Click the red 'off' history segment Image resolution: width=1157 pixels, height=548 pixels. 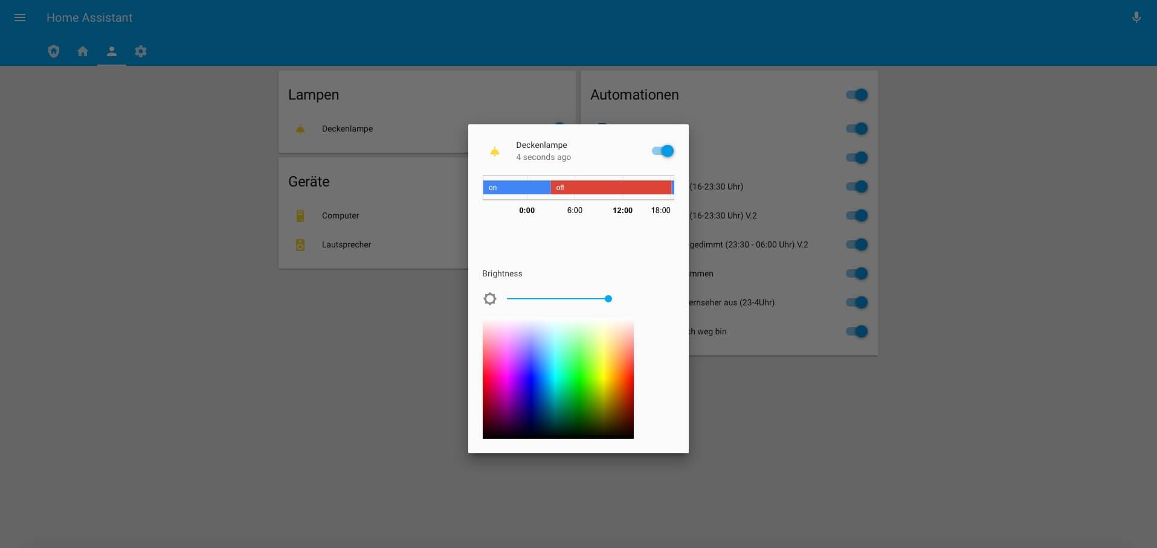610,188
